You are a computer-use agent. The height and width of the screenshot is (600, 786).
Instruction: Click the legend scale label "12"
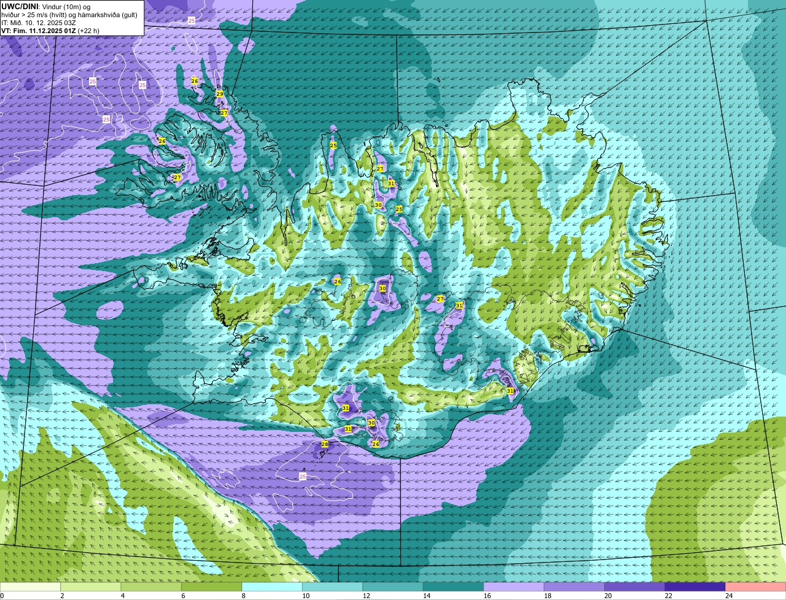tap(366, 596)
